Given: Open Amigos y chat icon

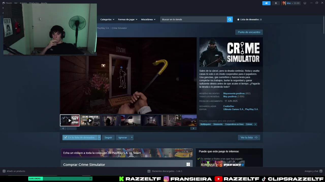Looking at the screenshot, I should pos(321,171).
